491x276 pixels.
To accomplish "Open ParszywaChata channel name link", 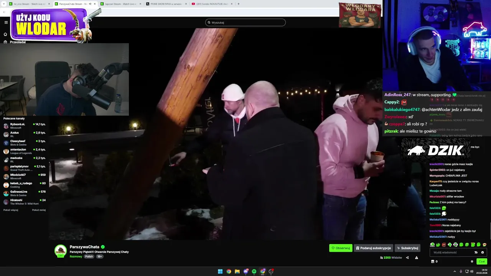I will pos(84,247).
